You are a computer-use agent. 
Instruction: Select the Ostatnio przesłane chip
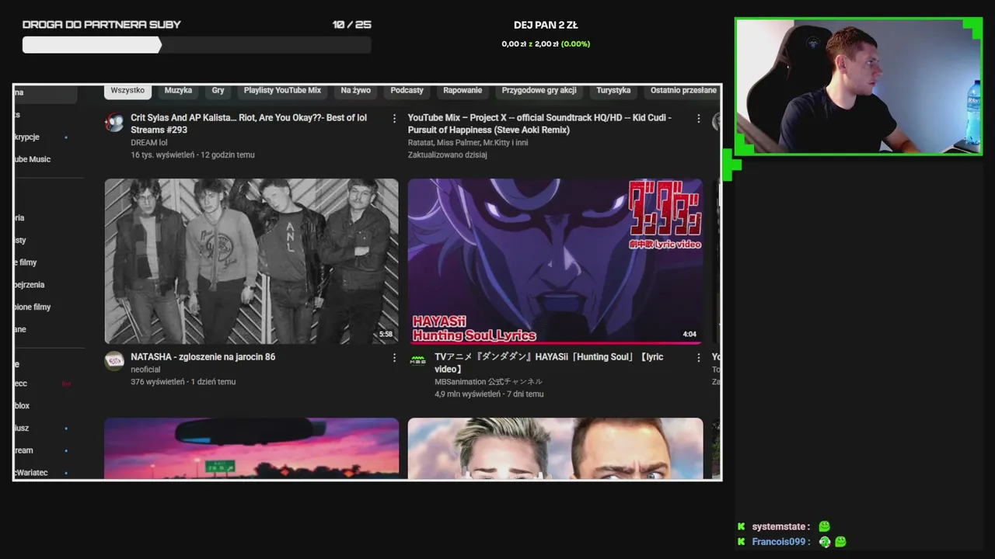pos(683,91)
